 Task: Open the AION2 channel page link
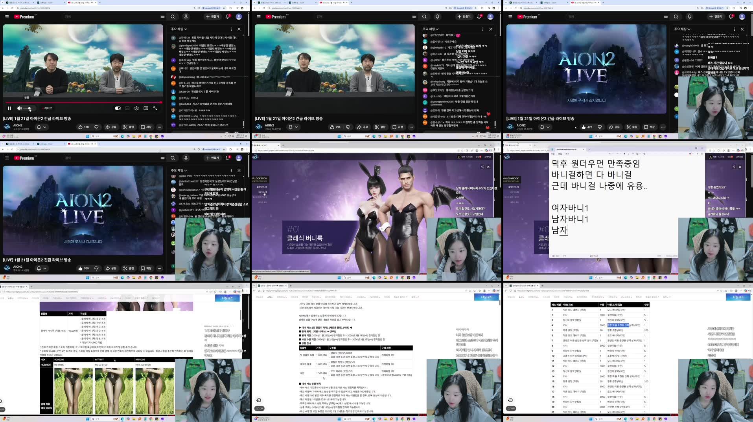[18, 125]
